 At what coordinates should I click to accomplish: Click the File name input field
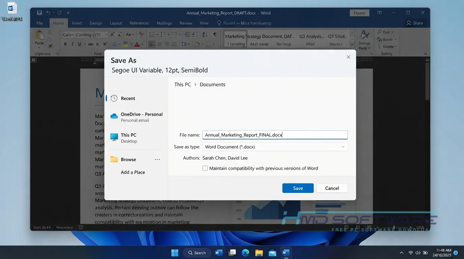[275, 135]
